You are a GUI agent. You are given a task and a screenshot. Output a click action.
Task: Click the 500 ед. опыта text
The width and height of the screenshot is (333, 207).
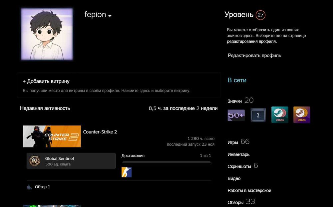58,164
